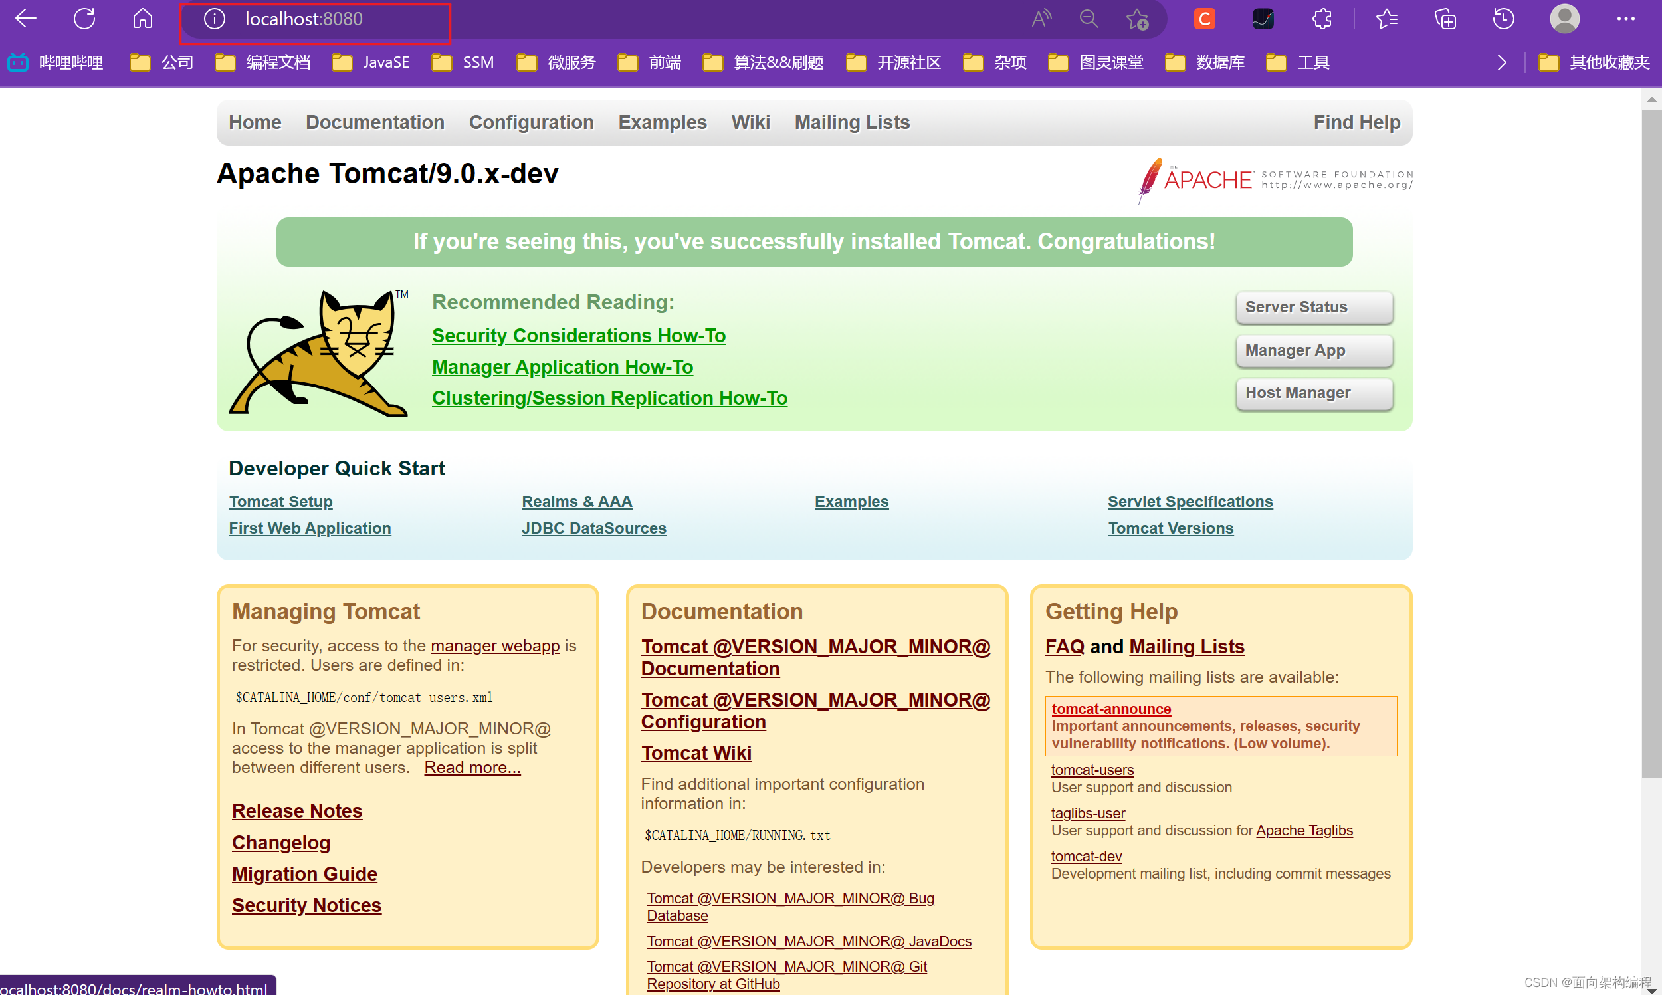Show more bookmarks with chevron arrow
1662x995 pixels.
pyautogui.click(x=1502, y=63)
